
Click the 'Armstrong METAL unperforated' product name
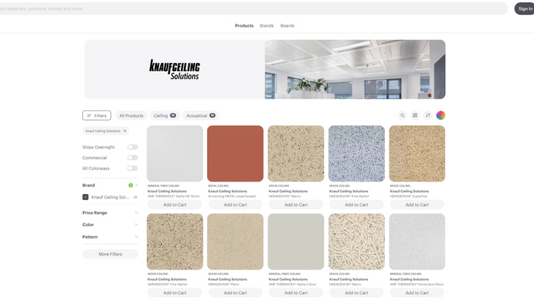pyautogui.click(x=232, y=196)
